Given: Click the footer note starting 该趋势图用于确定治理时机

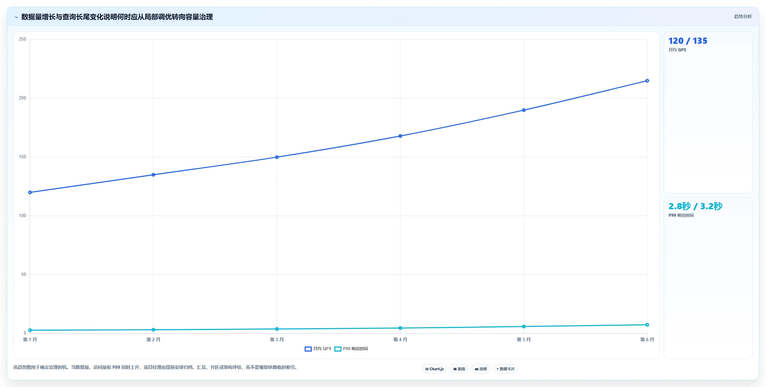Looking at the screenshot, I should pyautogui.click(x=156, y=368).
